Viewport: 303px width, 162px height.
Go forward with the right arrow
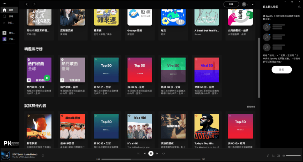pos(34,4)
